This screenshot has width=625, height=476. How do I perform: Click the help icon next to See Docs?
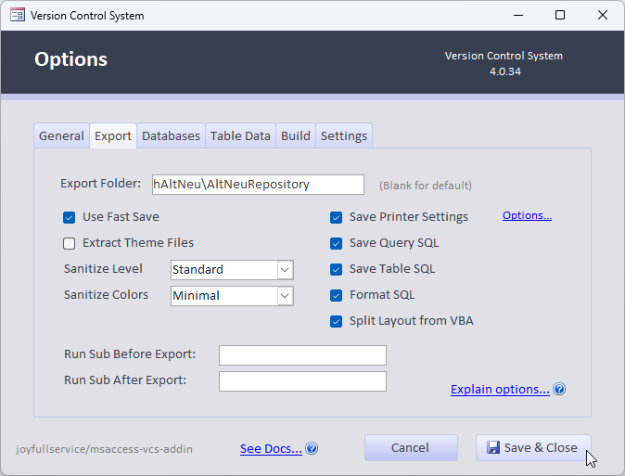[x=312, y=449]
